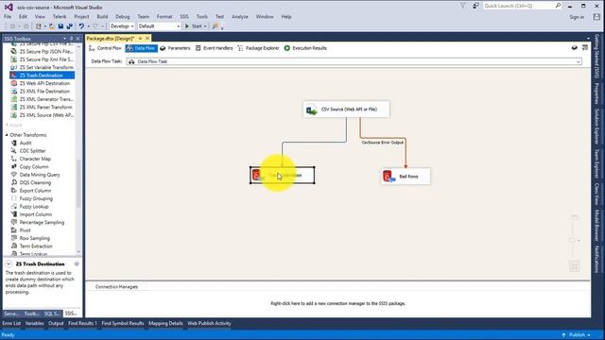Image resolution: width=605 pixels, height=340 pixels.
Task: Click the Save All icon in toolbar
Action: (x=69, y=26)
